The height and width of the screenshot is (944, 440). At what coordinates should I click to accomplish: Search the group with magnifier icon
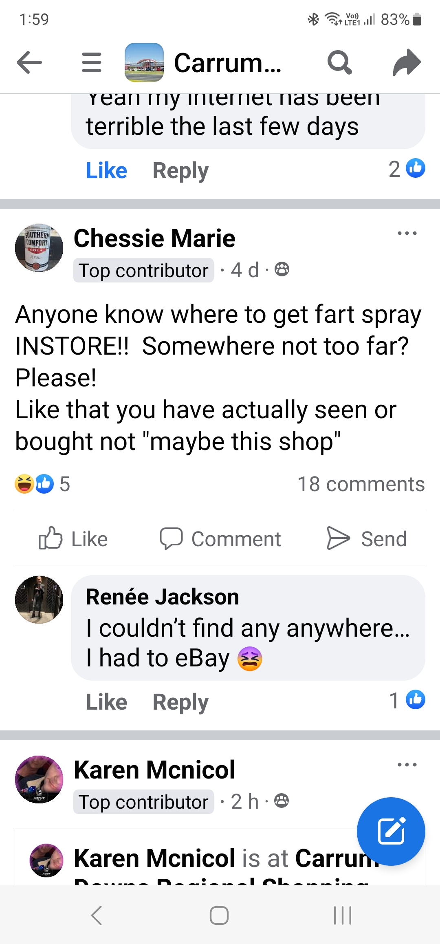(x=339, y=62)
